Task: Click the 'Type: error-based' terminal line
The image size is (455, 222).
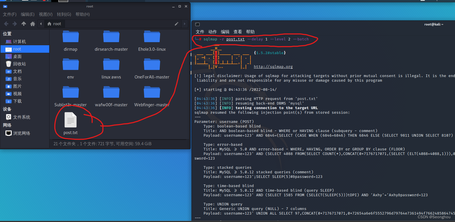Action: tap(223, 145)
